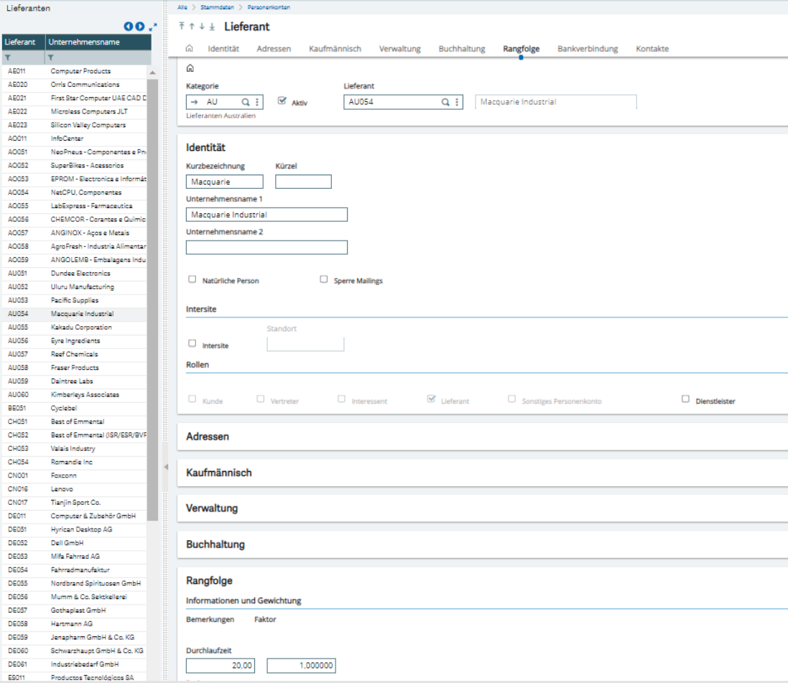The width and height of the screenshot is (788, 683).
Task: Click filter icon under Unternehmensname column
Action: click(51, 57)
